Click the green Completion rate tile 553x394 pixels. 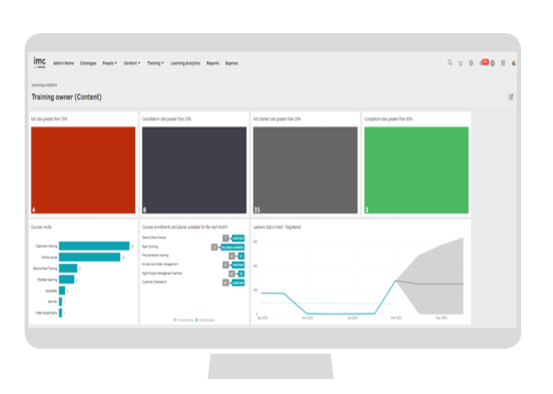[x=416, y=170]
